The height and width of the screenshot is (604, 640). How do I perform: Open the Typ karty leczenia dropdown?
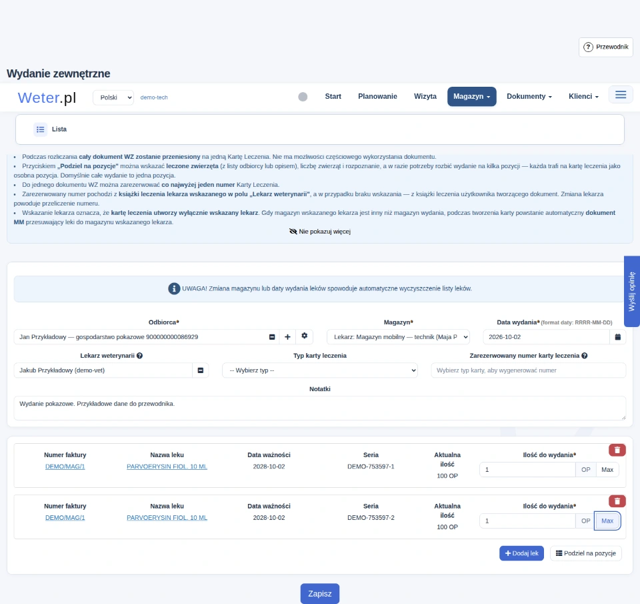click(320, 370)
